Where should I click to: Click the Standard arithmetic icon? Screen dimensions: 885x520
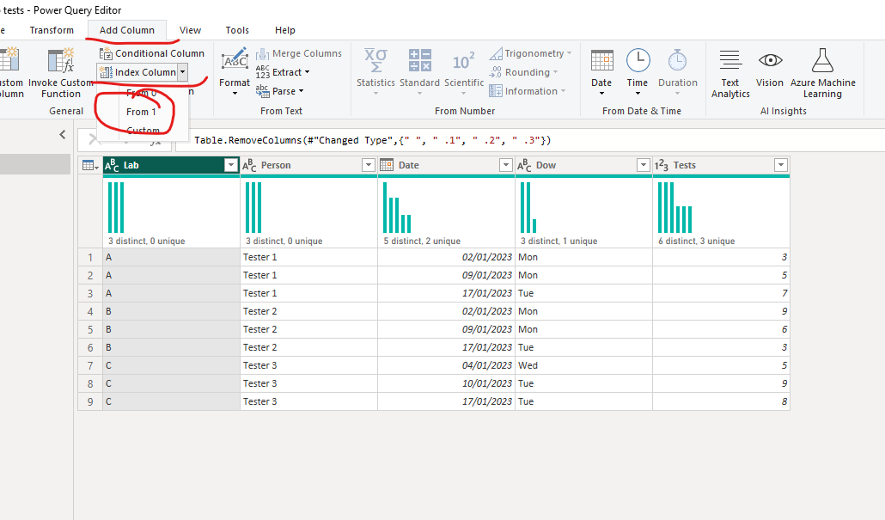(x=419, y=60)
